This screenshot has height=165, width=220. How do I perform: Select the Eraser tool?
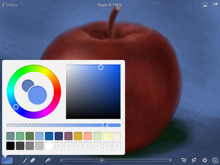point(33,160)
